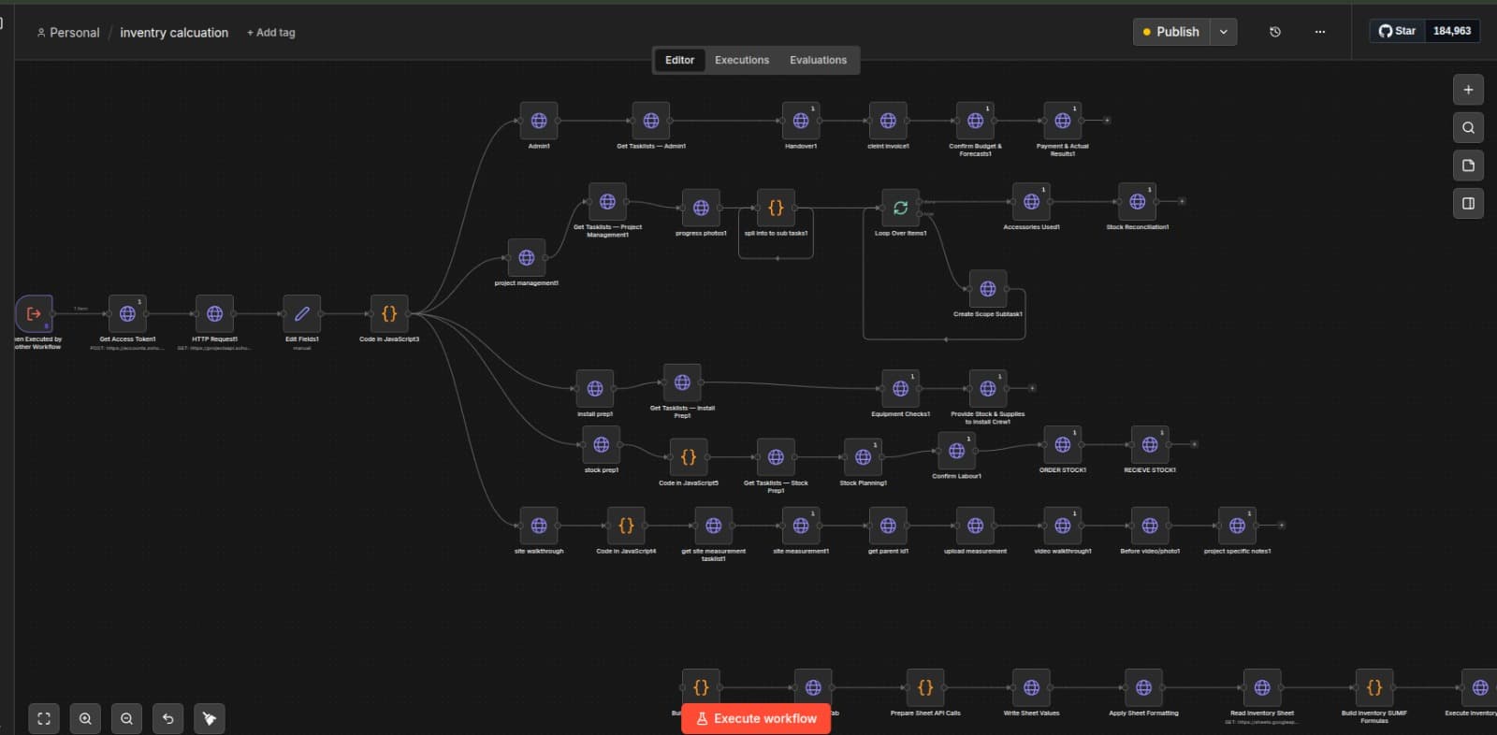Click the undo arrow icon
The width and height of the screenshot is (1497, 735).
(167, 718)
